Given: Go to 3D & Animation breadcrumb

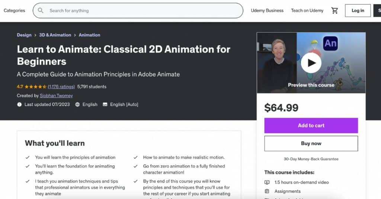Looking at the screenshot, I should 55,35.
